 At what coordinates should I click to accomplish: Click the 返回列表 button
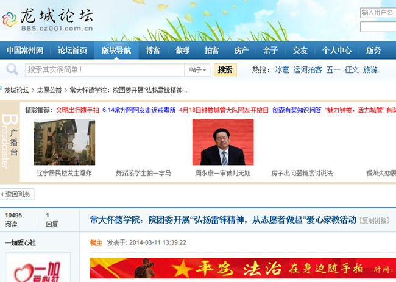coord(16,194)
